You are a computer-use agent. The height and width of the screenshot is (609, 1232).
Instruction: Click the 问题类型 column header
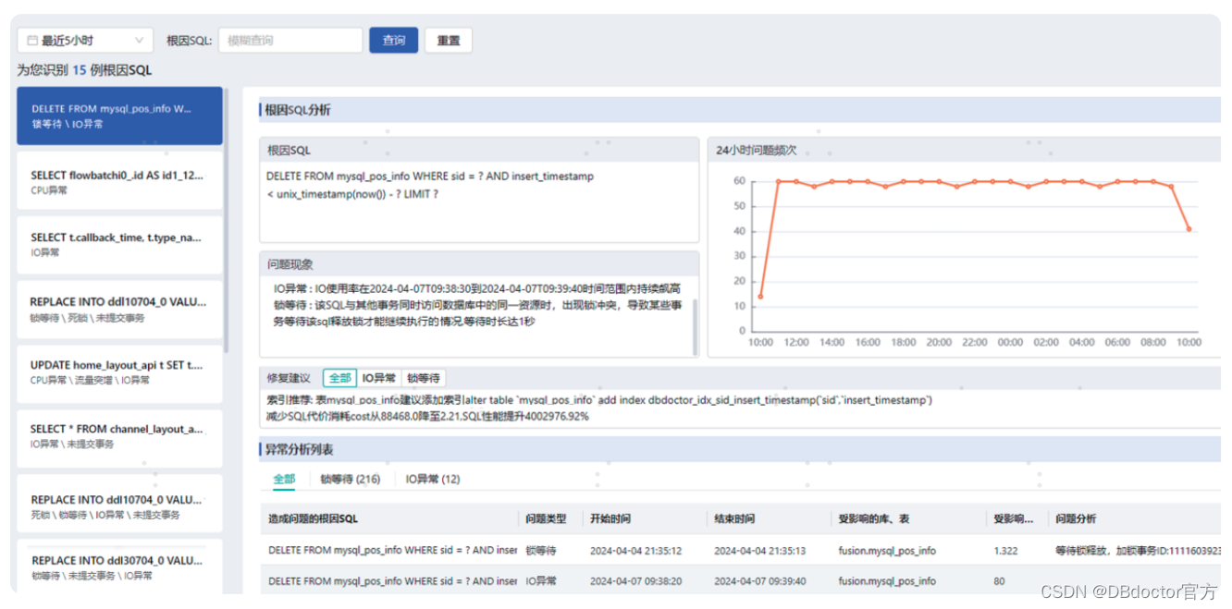tap(546, 519)
